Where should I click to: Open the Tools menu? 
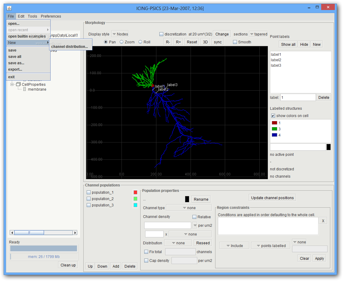32,16
